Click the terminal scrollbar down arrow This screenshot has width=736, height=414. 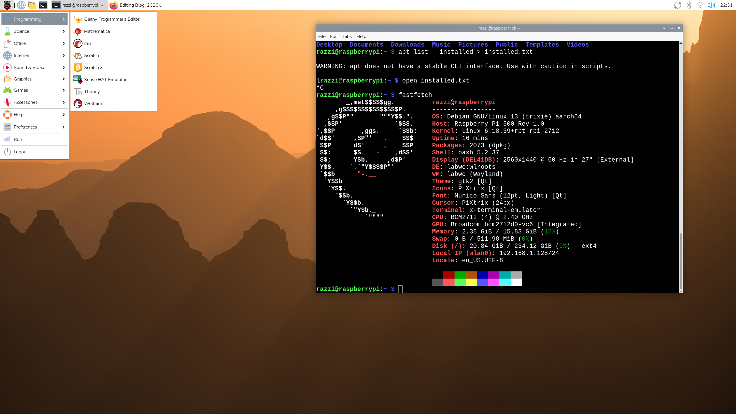click(x=681, y=292)
